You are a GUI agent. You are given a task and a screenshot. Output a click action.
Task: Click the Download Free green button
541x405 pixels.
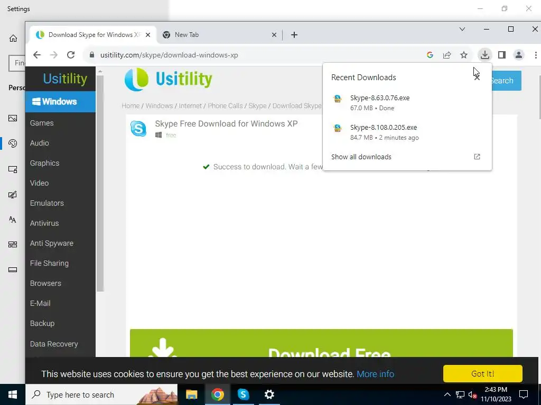[x=321, y=343]
